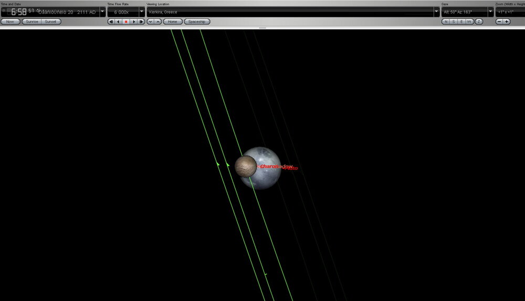Stop time flow with red stop button
This screenshot has height=301, width=525.
point(126,22)
